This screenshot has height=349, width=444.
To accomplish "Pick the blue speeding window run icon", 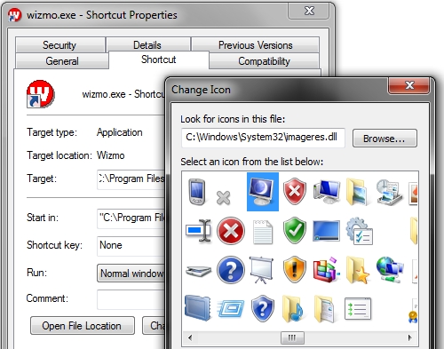I will pyautogui.click(x=231, y=309).
